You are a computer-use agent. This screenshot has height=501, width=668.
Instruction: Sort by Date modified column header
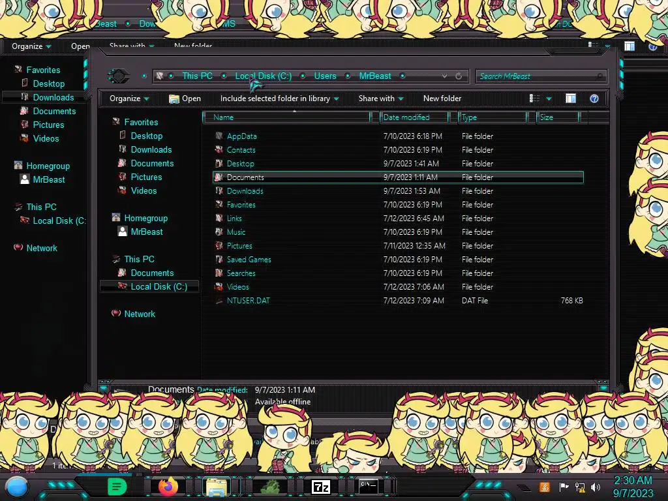coord(414,117)
